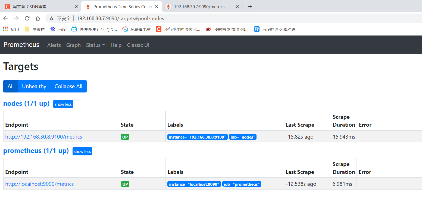Select the All filter button
Viewport: 422px width, 224px height.
tap(11, 86)
